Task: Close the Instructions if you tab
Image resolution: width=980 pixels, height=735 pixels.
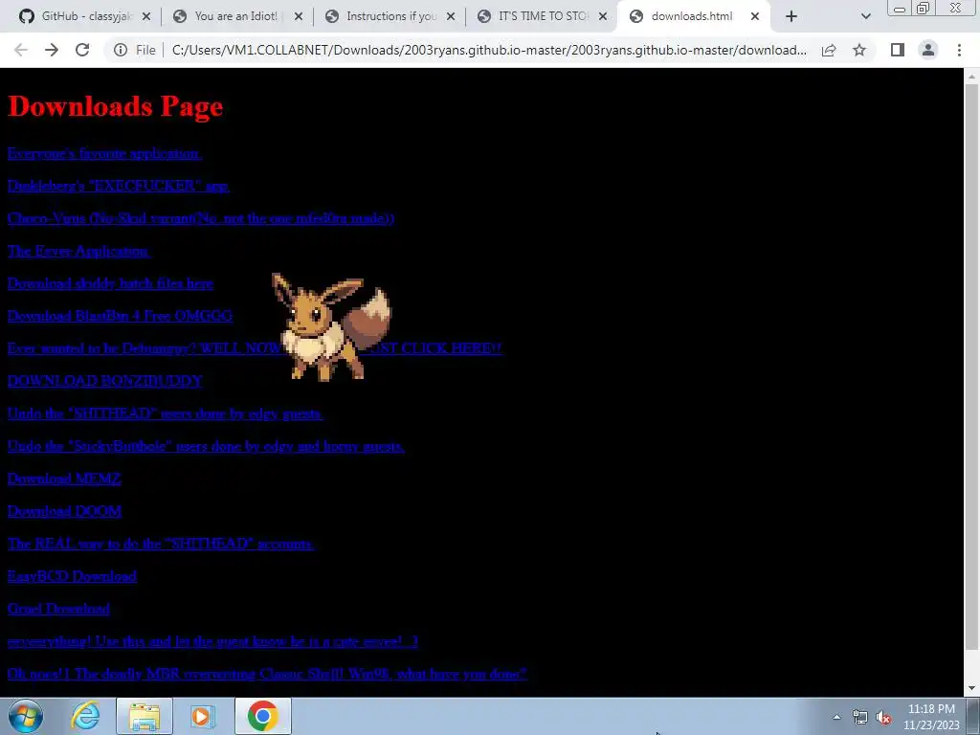Action: click(451, 16)
